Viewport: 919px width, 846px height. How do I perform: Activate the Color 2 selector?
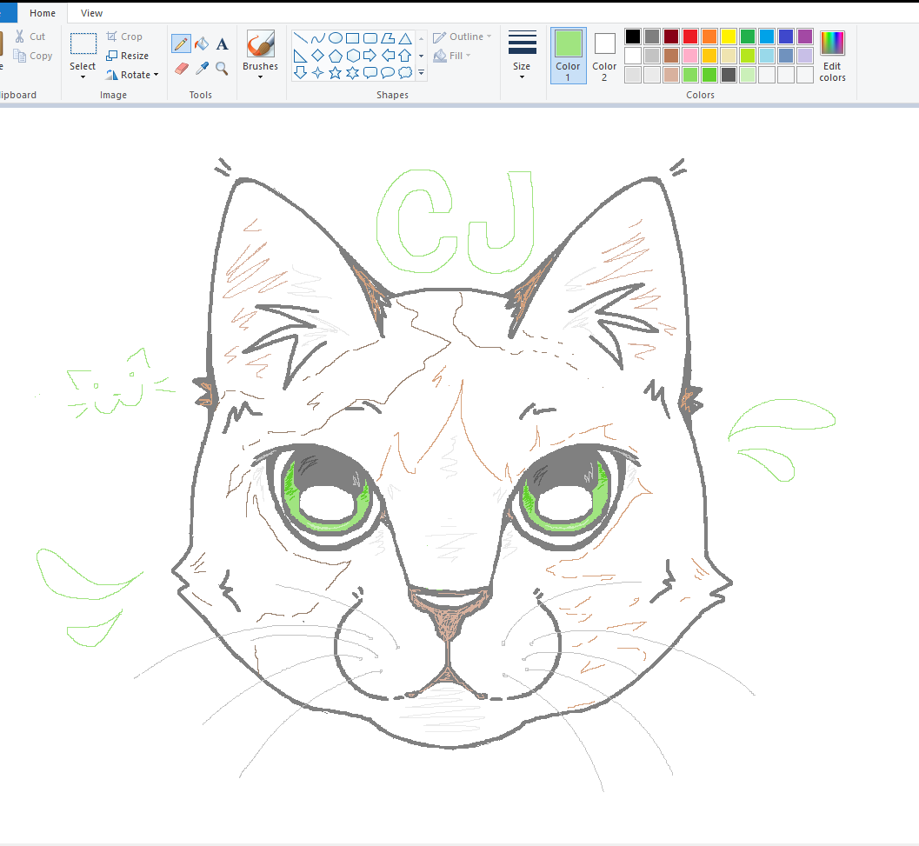click(x=604, y=55)
